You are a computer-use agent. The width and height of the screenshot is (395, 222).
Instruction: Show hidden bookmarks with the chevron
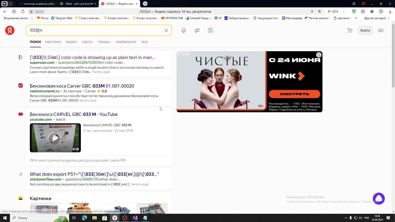356,18
